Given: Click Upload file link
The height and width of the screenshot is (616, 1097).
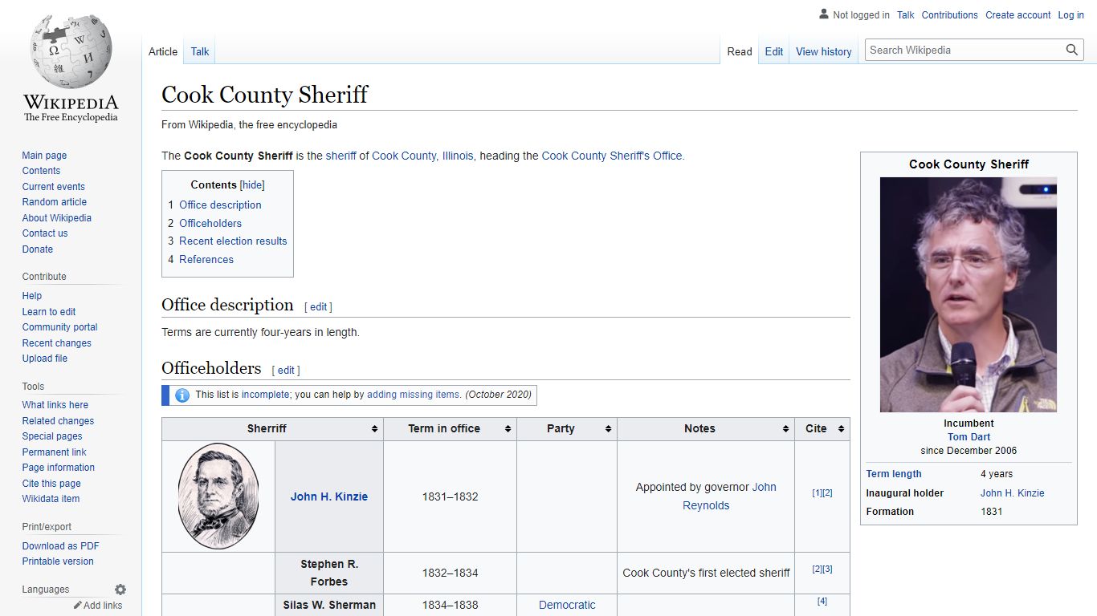Looking at the screenshot, I should [x=44, y=359].
